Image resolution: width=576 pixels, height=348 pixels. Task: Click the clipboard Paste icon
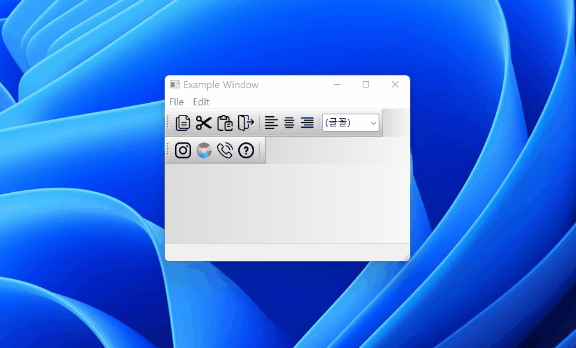coord(225,123)
